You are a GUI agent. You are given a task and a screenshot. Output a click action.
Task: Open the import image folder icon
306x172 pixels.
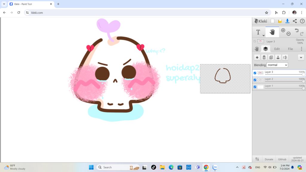point(280,21)
